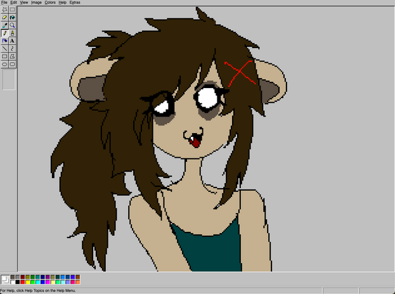
Task: Click the foreground/background color indicator box
Action: point(5,279)
